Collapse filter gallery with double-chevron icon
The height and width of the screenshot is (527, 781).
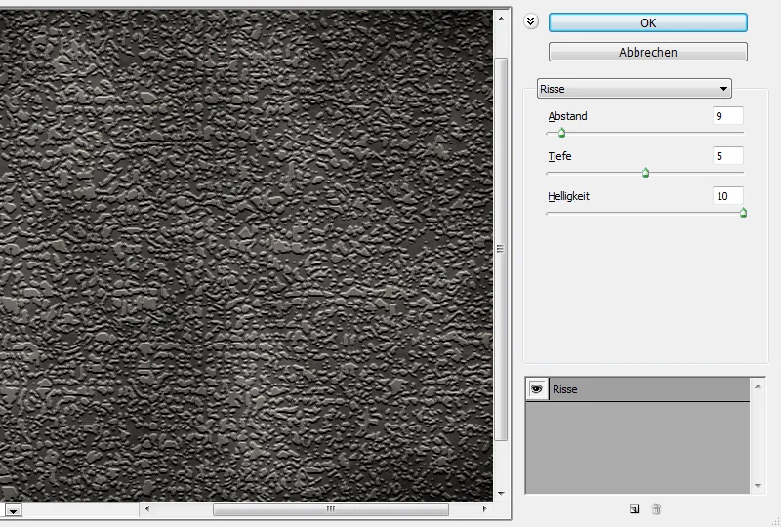pos(531,21)
